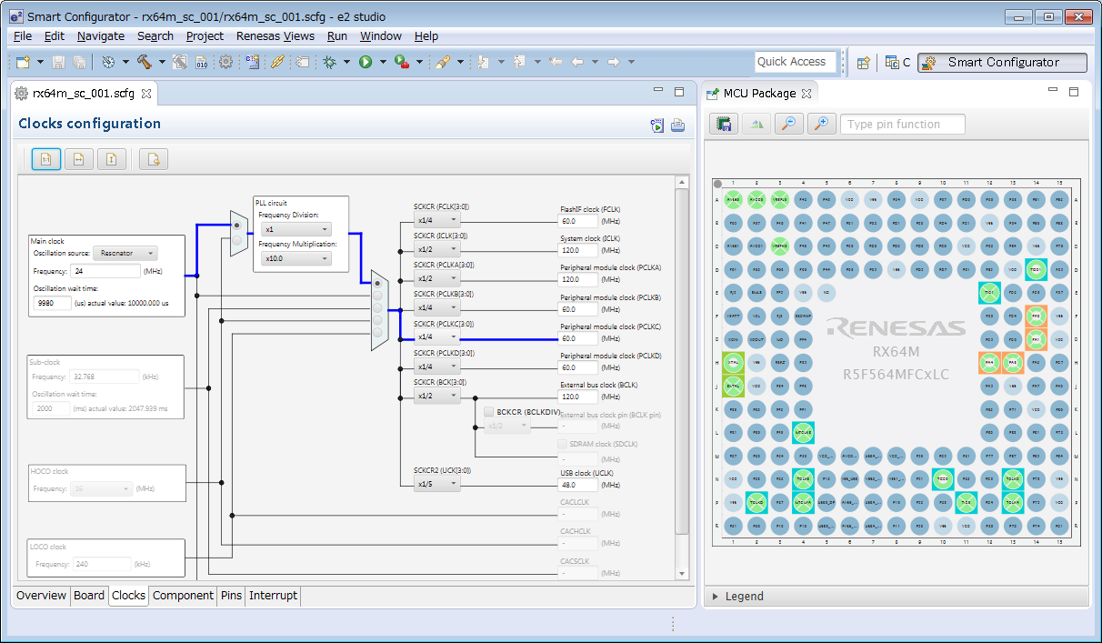Select first radio on clock source selector
The image size is (1102, 643).
tap(377, 284)
